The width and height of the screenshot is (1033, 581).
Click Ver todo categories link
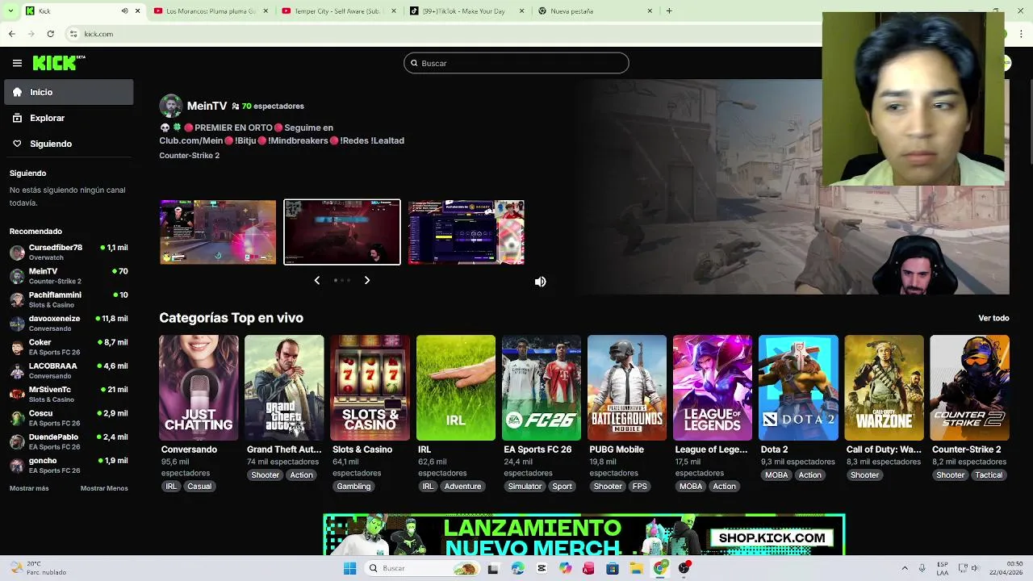tap(993, 318)
